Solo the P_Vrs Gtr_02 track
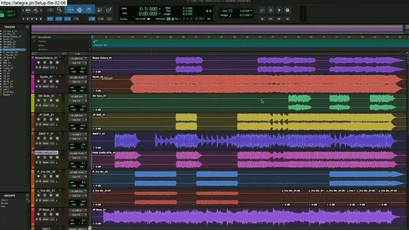 51,176
